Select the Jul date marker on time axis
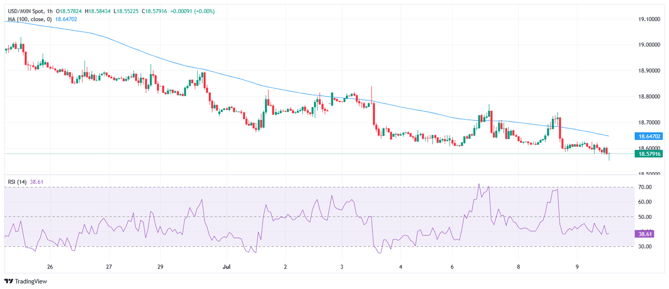669x289 pixels. [x=226, y=267]
